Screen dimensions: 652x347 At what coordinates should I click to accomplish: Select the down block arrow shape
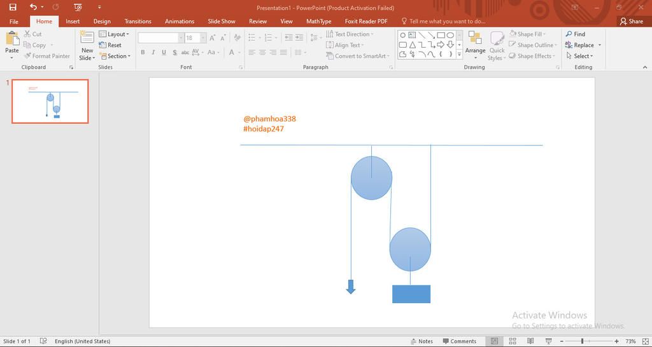click(450, 45)
